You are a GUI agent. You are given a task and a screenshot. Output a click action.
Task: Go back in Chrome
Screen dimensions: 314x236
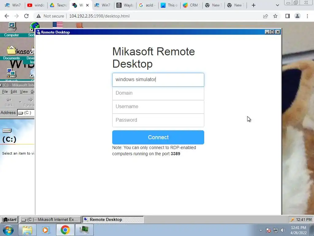(7, 16)
